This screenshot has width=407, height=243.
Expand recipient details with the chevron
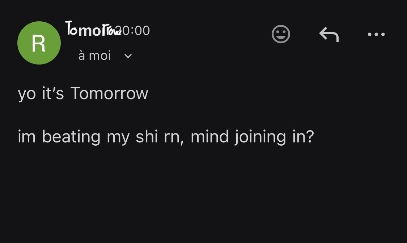click(128, 56)
